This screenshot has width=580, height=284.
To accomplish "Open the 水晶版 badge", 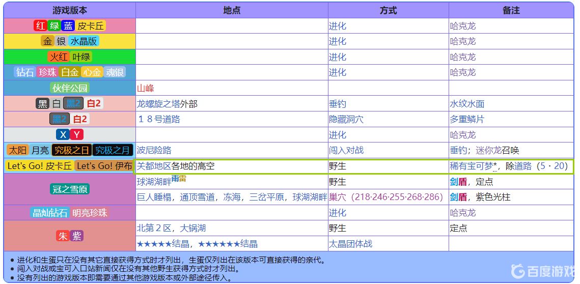I will [84, 41].
